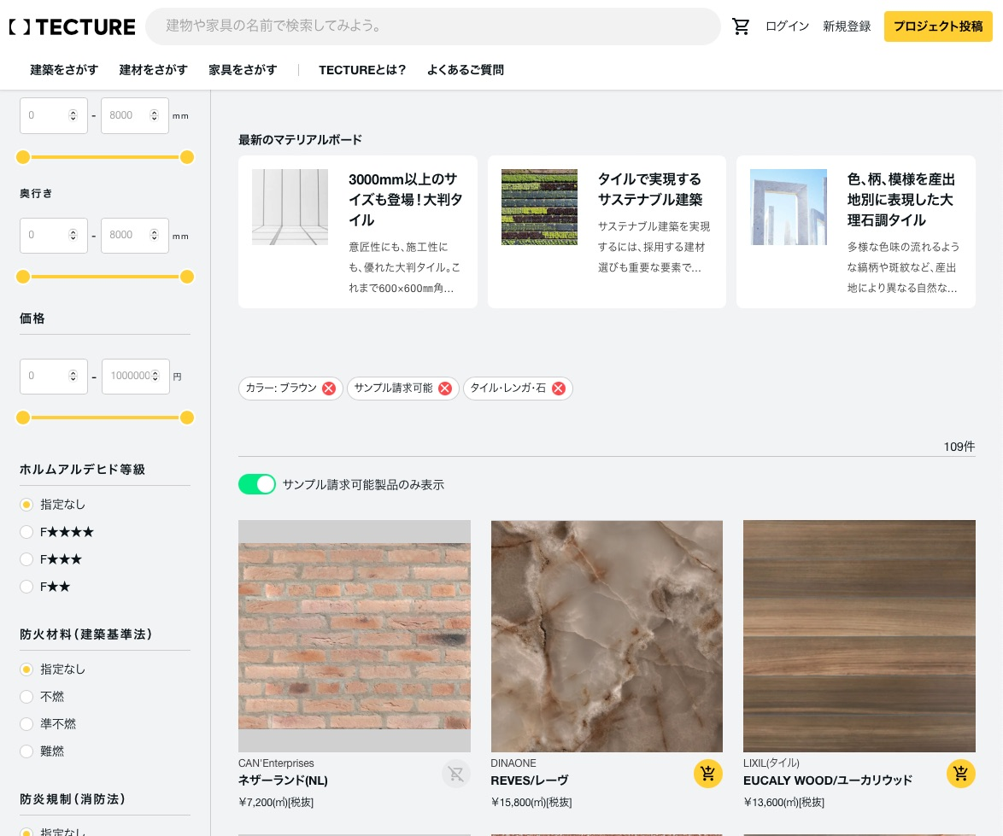Remove the タイル・レンガ・石 filter tag
Image resolution: width=1003 pixels, height=836 pixels.
(x=559, y=389)
